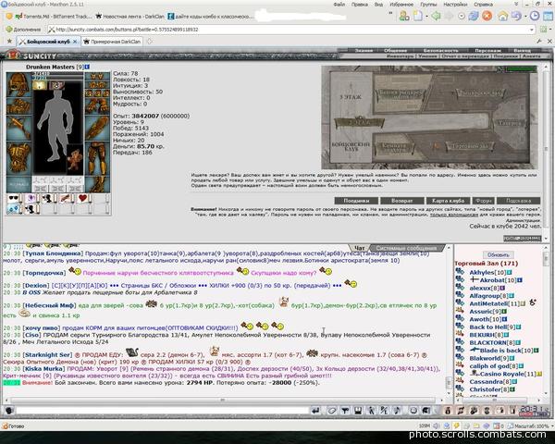
Task: Click the send message arrow icon
Action: 315,411
